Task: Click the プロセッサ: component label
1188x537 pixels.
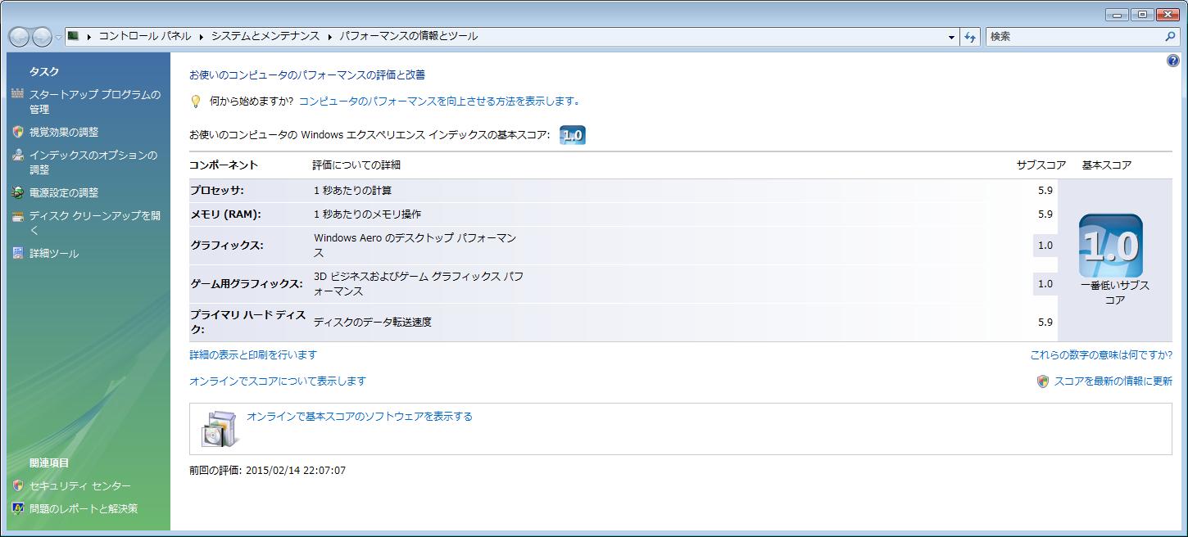Action: [217, 191]
